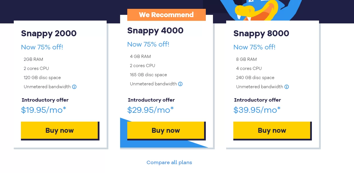Purchase the Snappy 8000 plan
The width and height of the screenshot is (354, 173).
tap(272, 130)
